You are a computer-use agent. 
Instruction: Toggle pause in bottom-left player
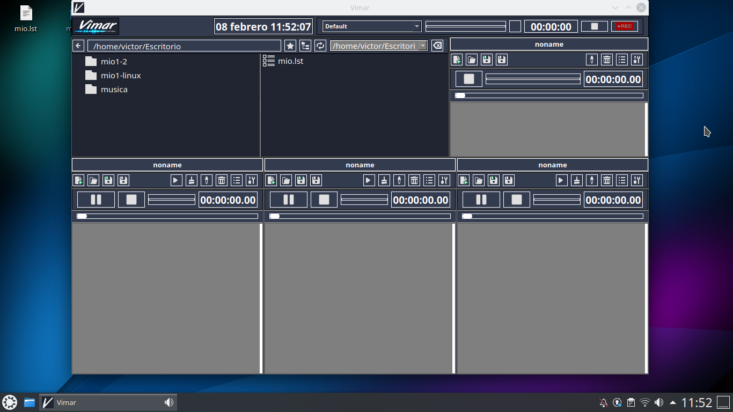tap(96, 200)
